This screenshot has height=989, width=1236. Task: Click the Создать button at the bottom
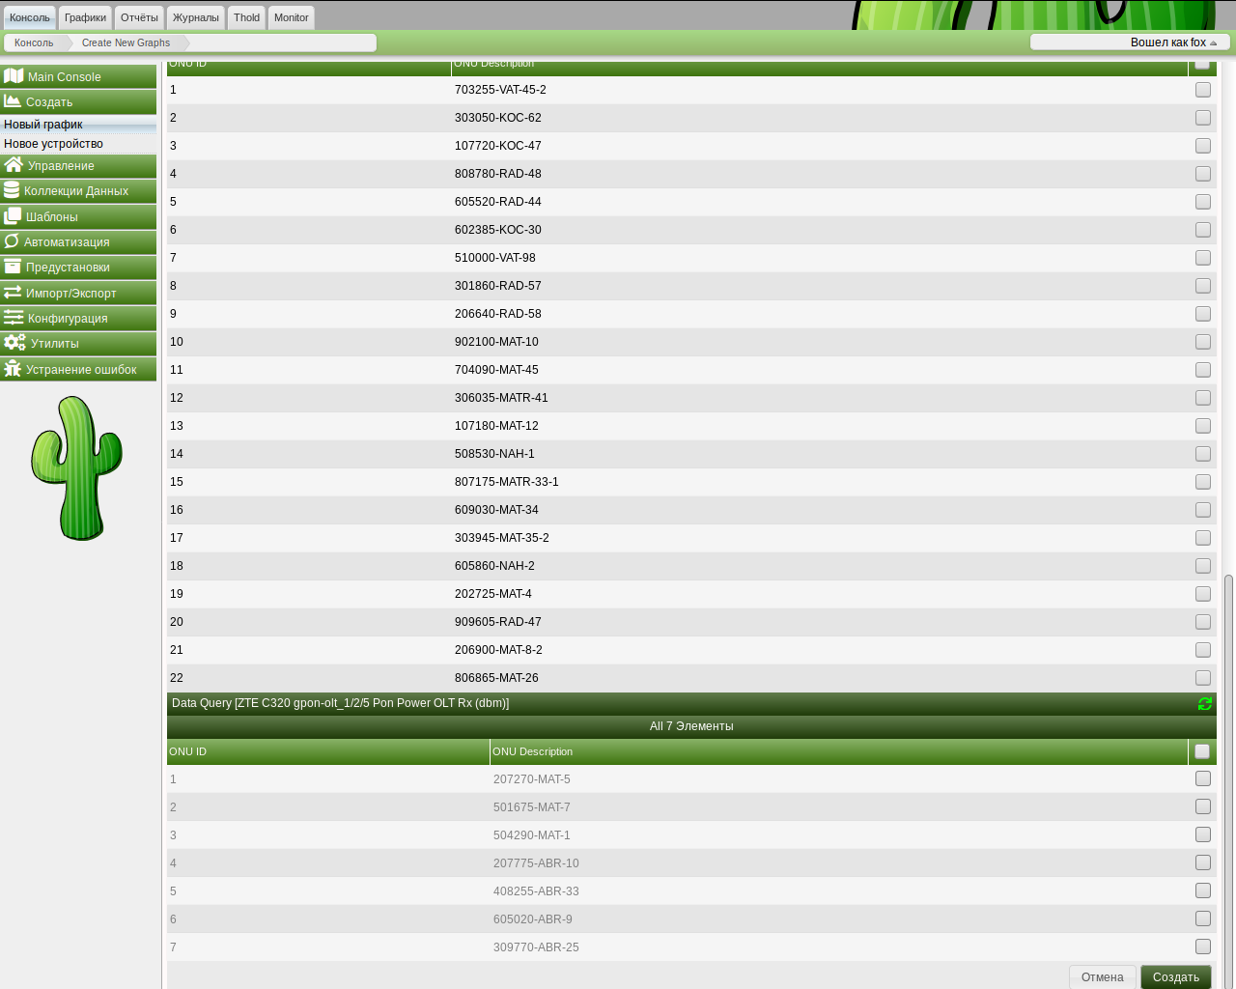point(1175,976)
